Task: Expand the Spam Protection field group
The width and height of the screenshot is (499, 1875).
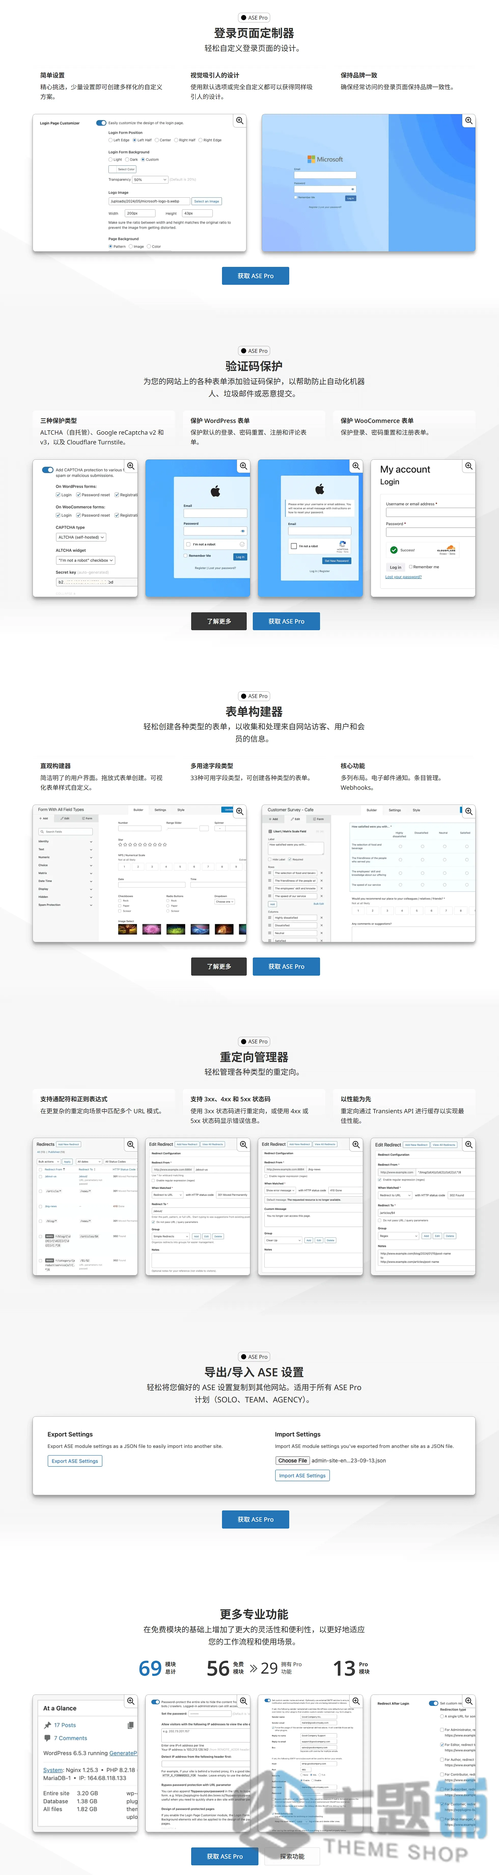Action: (65, 905)
